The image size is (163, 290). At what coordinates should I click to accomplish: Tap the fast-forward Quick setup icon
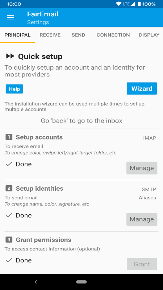pyautogui.click(x=10, y=56)
